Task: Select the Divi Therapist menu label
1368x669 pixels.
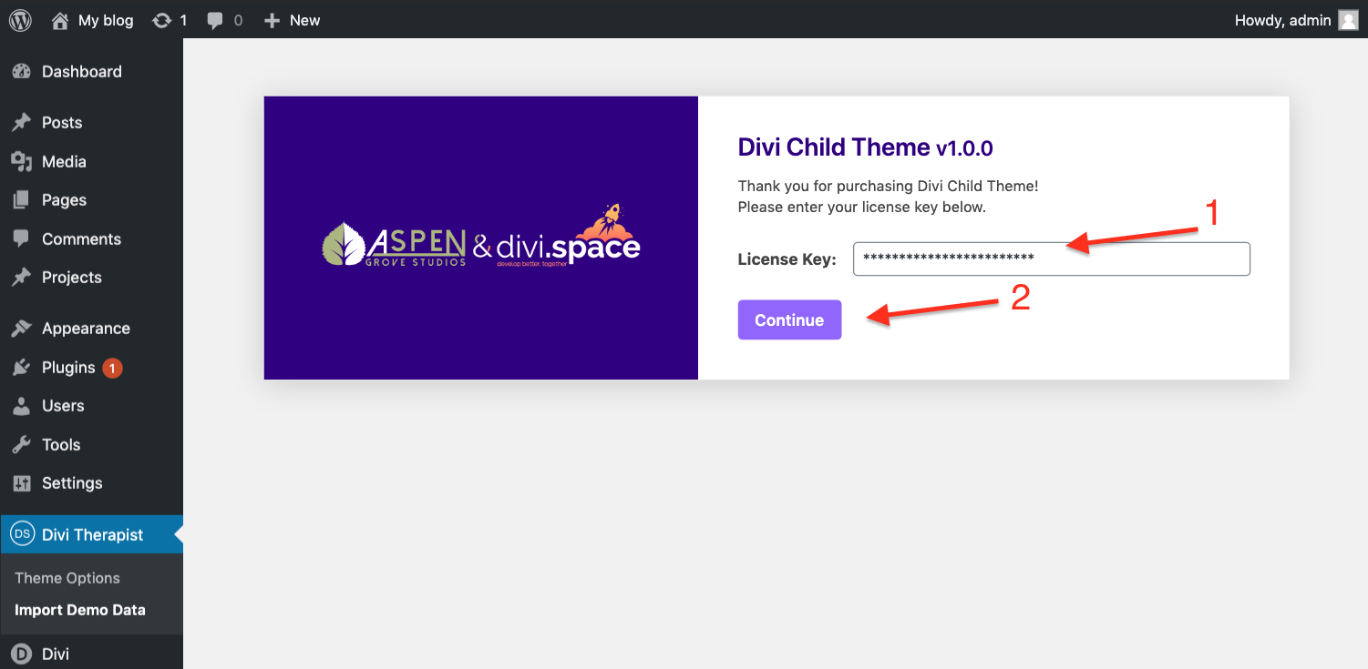Action: point(93,535)
